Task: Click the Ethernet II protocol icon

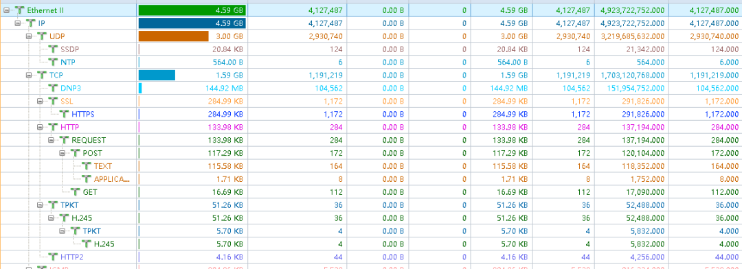Action: tap(19, 10)
